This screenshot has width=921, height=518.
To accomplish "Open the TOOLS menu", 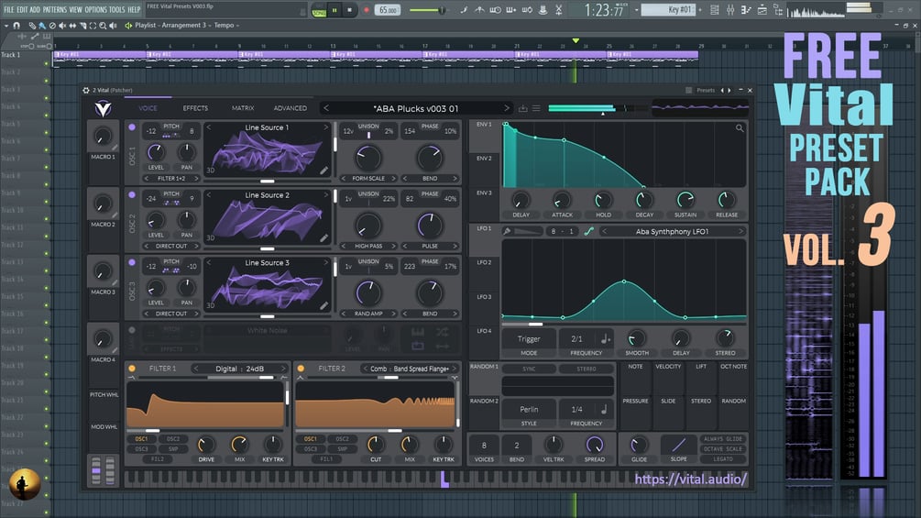I will tap(117, 9).
